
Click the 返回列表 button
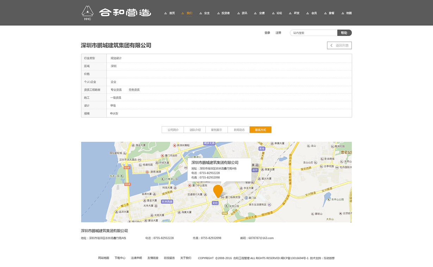coord(339,45)
